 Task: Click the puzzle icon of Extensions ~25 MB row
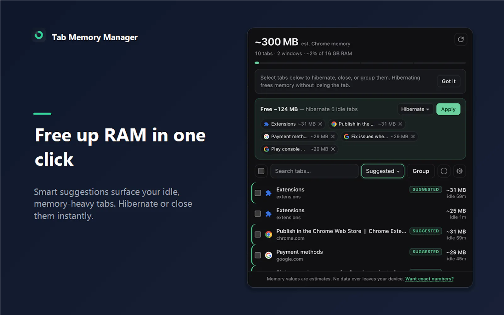coord(268,214)
